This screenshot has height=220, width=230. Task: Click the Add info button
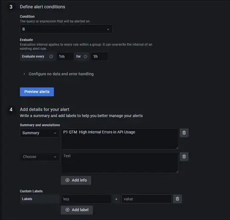[x=76, y=180]
